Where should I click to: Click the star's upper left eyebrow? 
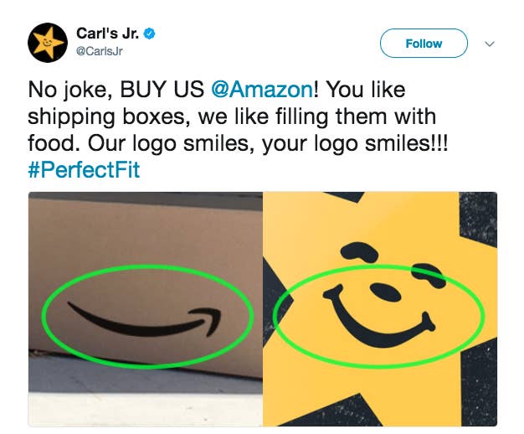coord(359,252)
